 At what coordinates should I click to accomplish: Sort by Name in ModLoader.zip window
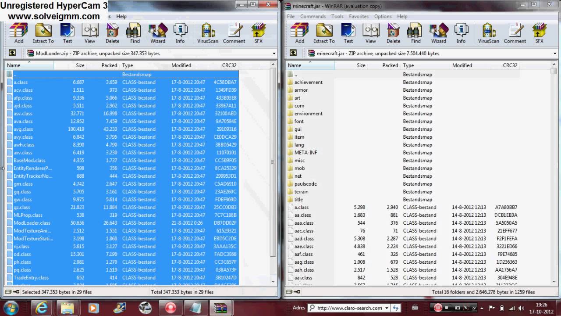[29, 65]
